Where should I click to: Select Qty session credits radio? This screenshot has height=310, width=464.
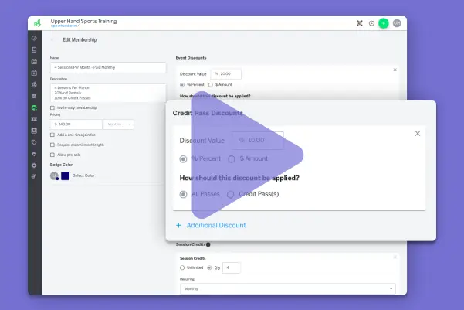click(x=209, y=267)
